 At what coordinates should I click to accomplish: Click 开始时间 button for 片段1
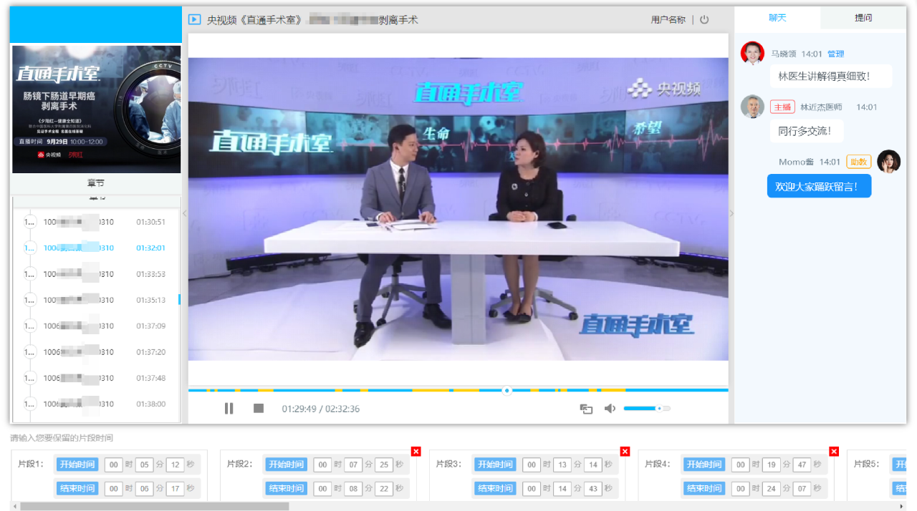point(77,464)
